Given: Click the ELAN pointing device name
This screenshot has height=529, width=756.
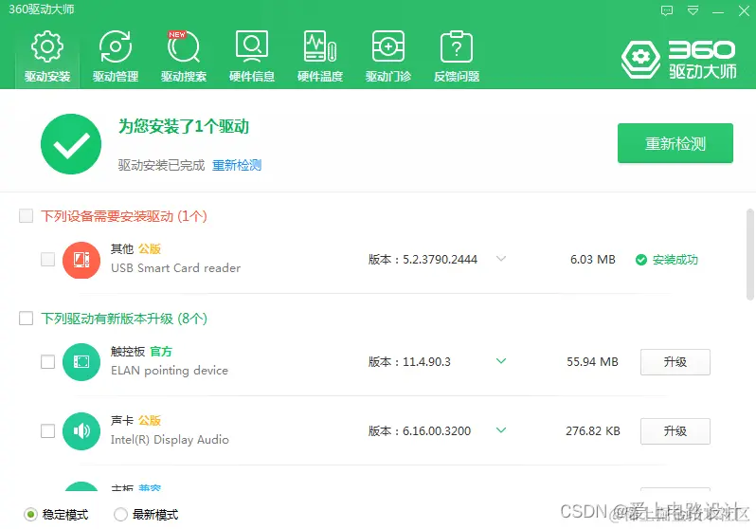Looking at the screenshot, I should 170,371.
